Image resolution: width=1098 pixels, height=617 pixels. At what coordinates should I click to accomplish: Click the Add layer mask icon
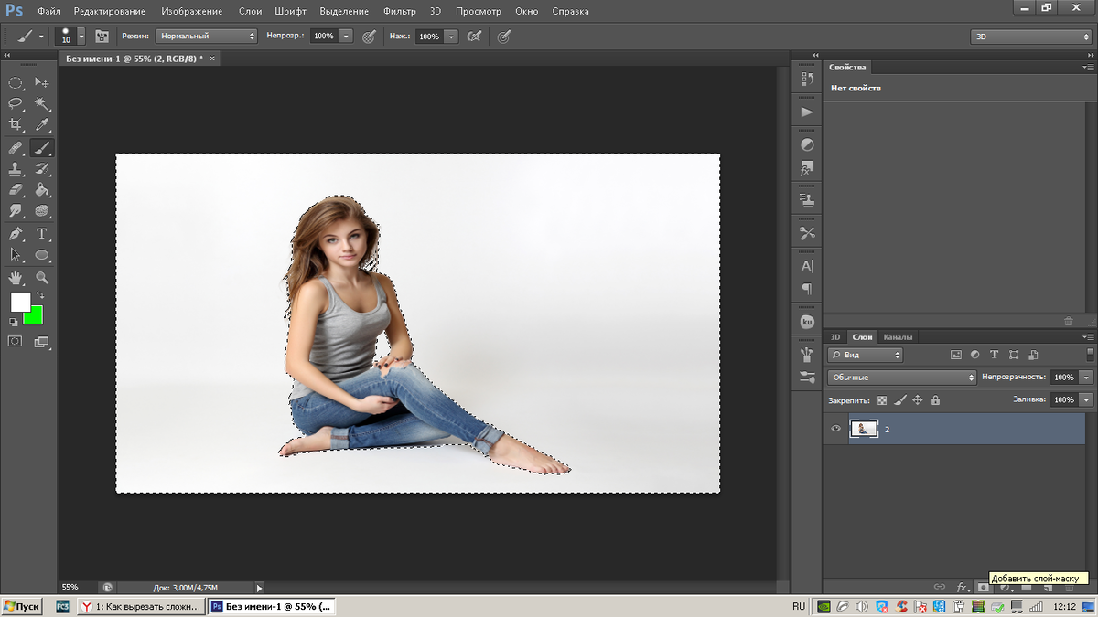[984, 587]
